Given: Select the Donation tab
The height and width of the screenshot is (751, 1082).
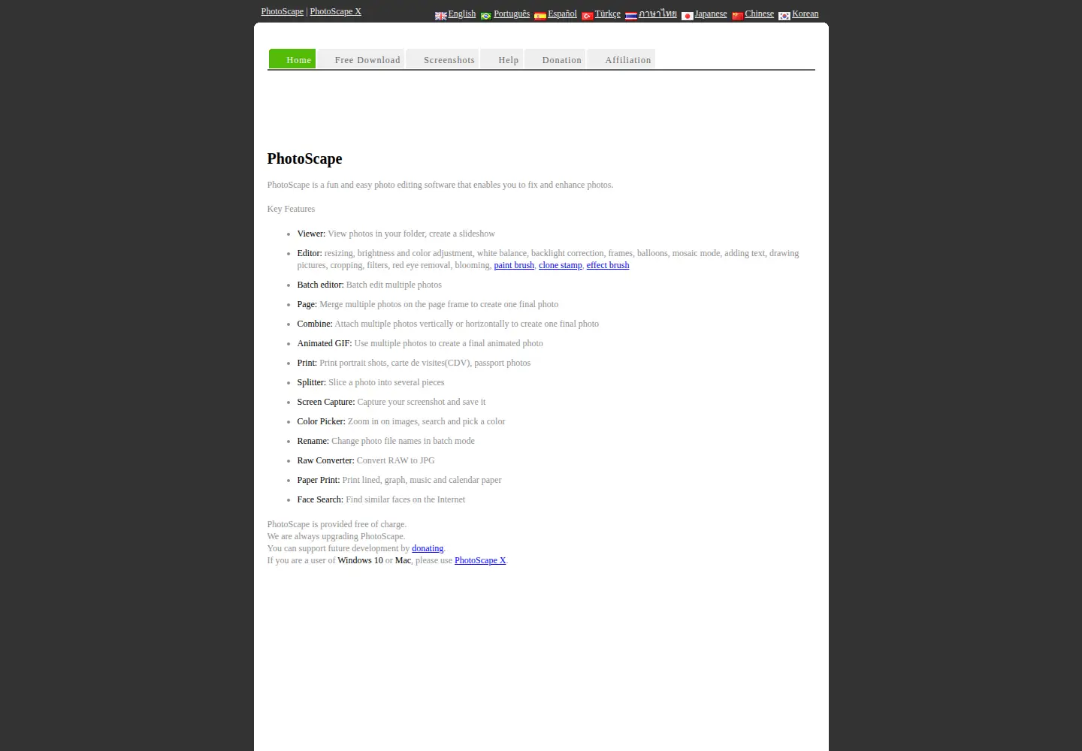Looking at the screenshot, I should 555,59.
